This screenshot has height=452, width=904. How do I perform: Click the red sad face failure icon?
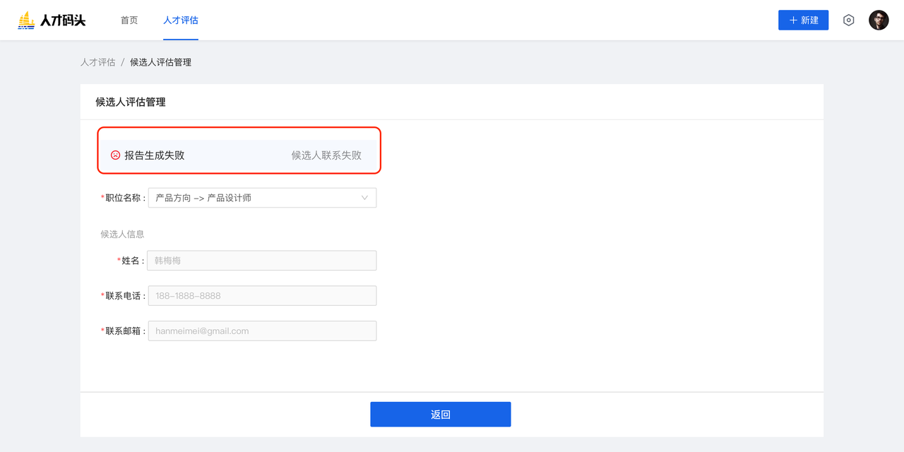[116, 155]
